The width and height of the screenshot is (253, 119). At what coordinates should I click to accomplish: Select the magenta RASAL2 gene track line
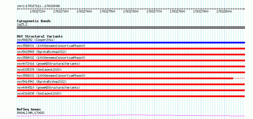tap(131, 115)
